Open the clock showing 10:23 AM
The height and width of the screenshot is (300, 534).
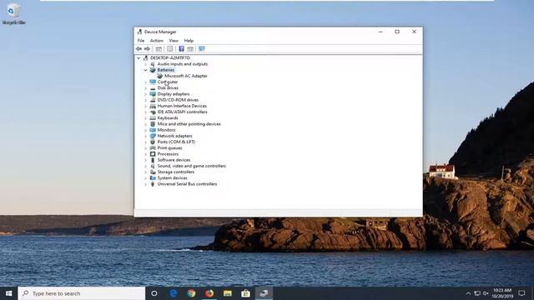[x=502, y=293]
